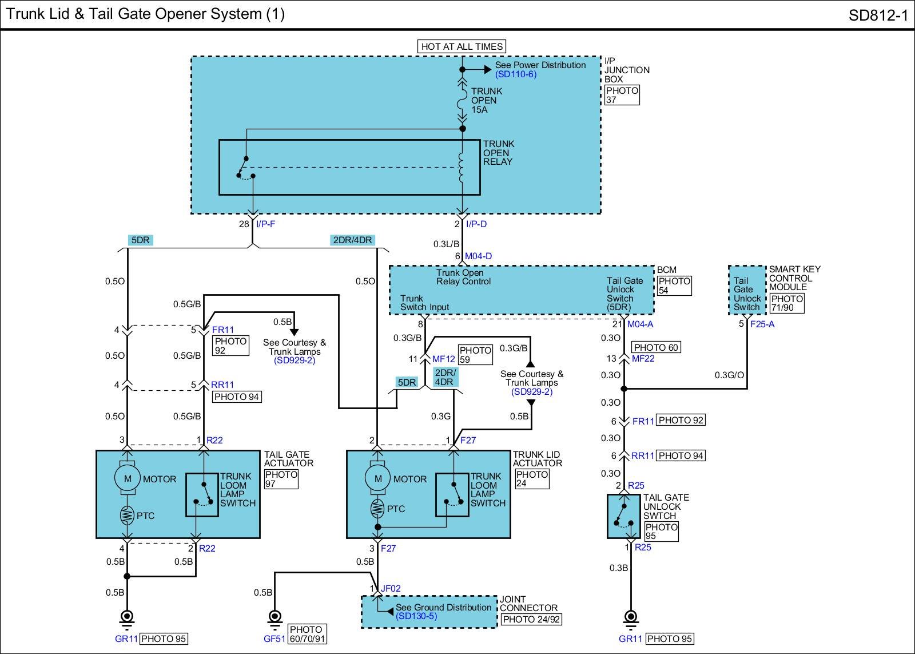Select the PTC symbol in Tail Gate Actuator
This screenshot has width=915, height=654.
pos(127,516)
